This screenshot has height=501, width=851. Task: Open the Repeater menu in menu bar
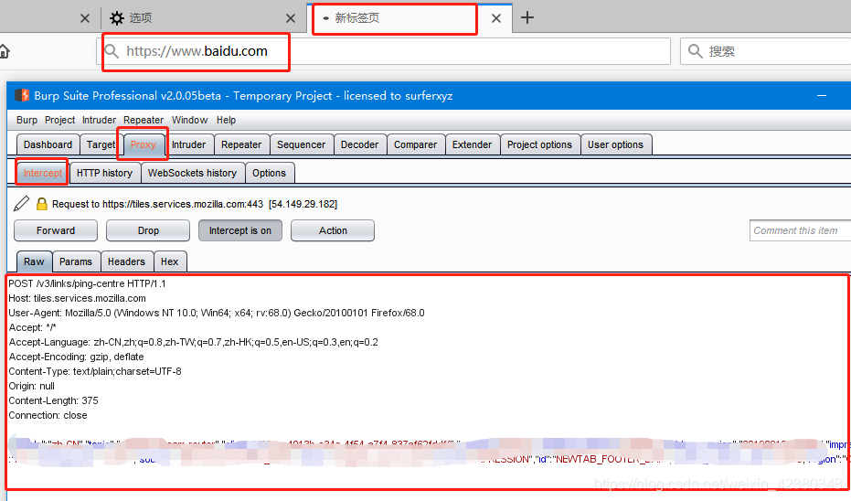(x=144, y=120)
